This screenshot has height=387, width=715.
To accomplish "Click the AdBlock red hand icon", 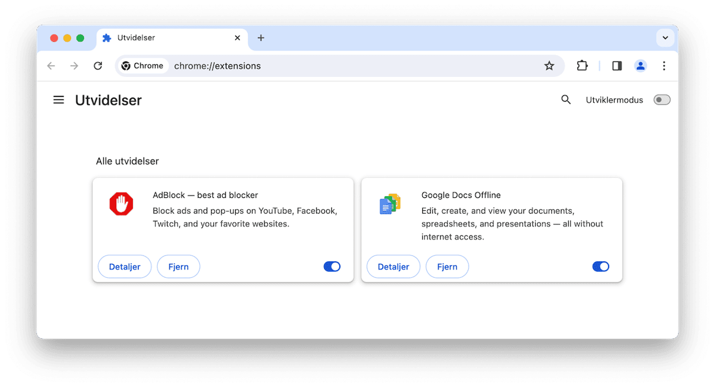I will point(121,204).
